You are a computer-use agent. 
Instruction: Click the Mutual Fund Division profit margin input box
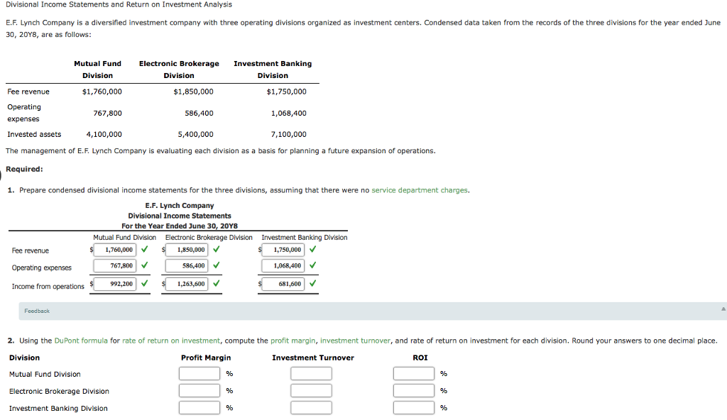199,373
